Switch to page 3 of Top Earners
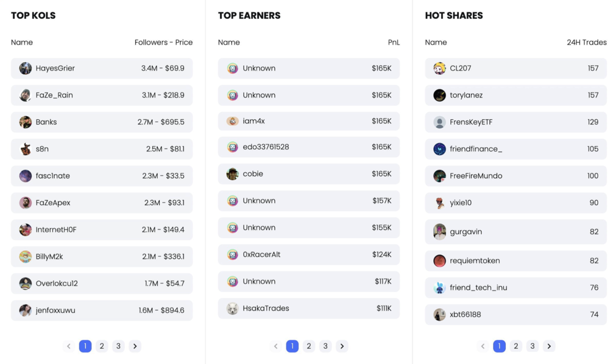Screen dimensions: 616x364 325,346
